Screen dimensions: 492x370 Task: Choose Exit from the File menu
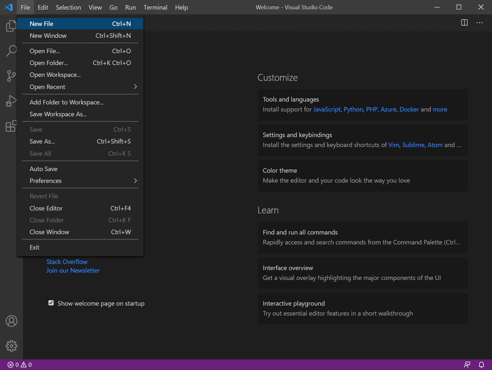click(80, 247)
